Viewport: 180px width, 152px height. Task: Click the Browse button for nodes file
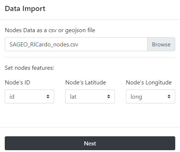point(161,44)
